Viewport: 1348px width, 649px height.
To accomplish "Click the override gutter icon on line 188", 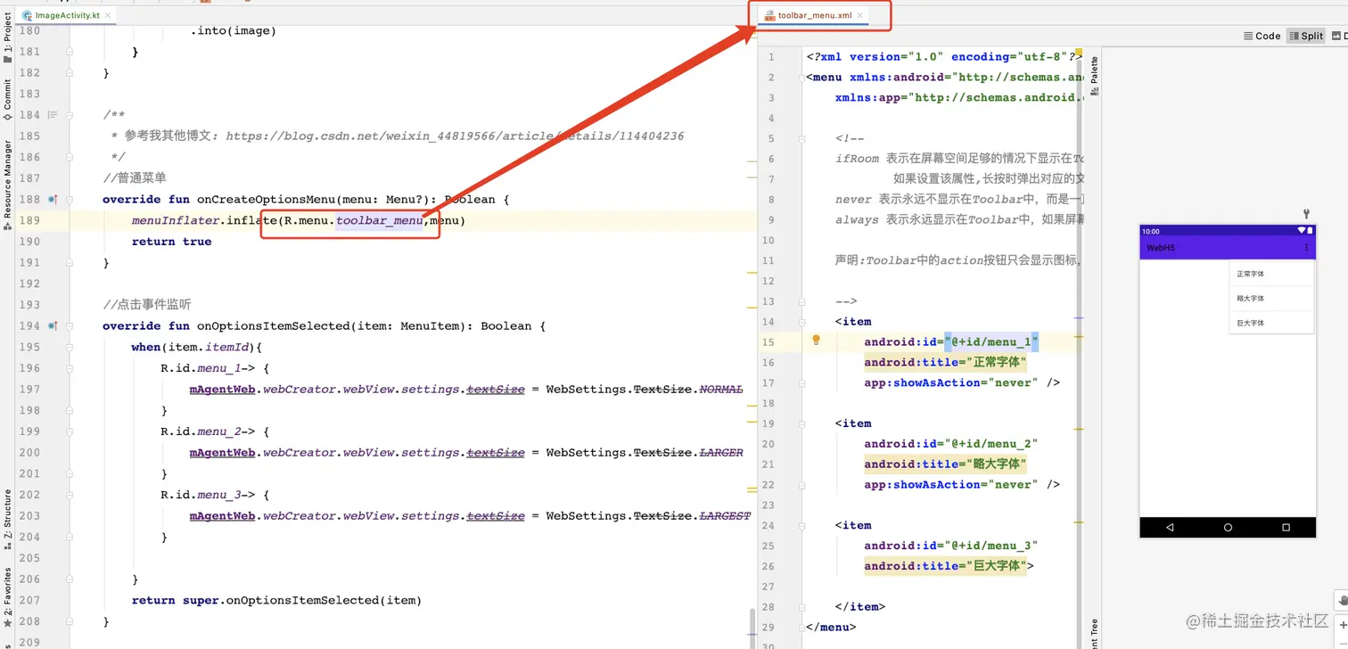I will 53,200.
